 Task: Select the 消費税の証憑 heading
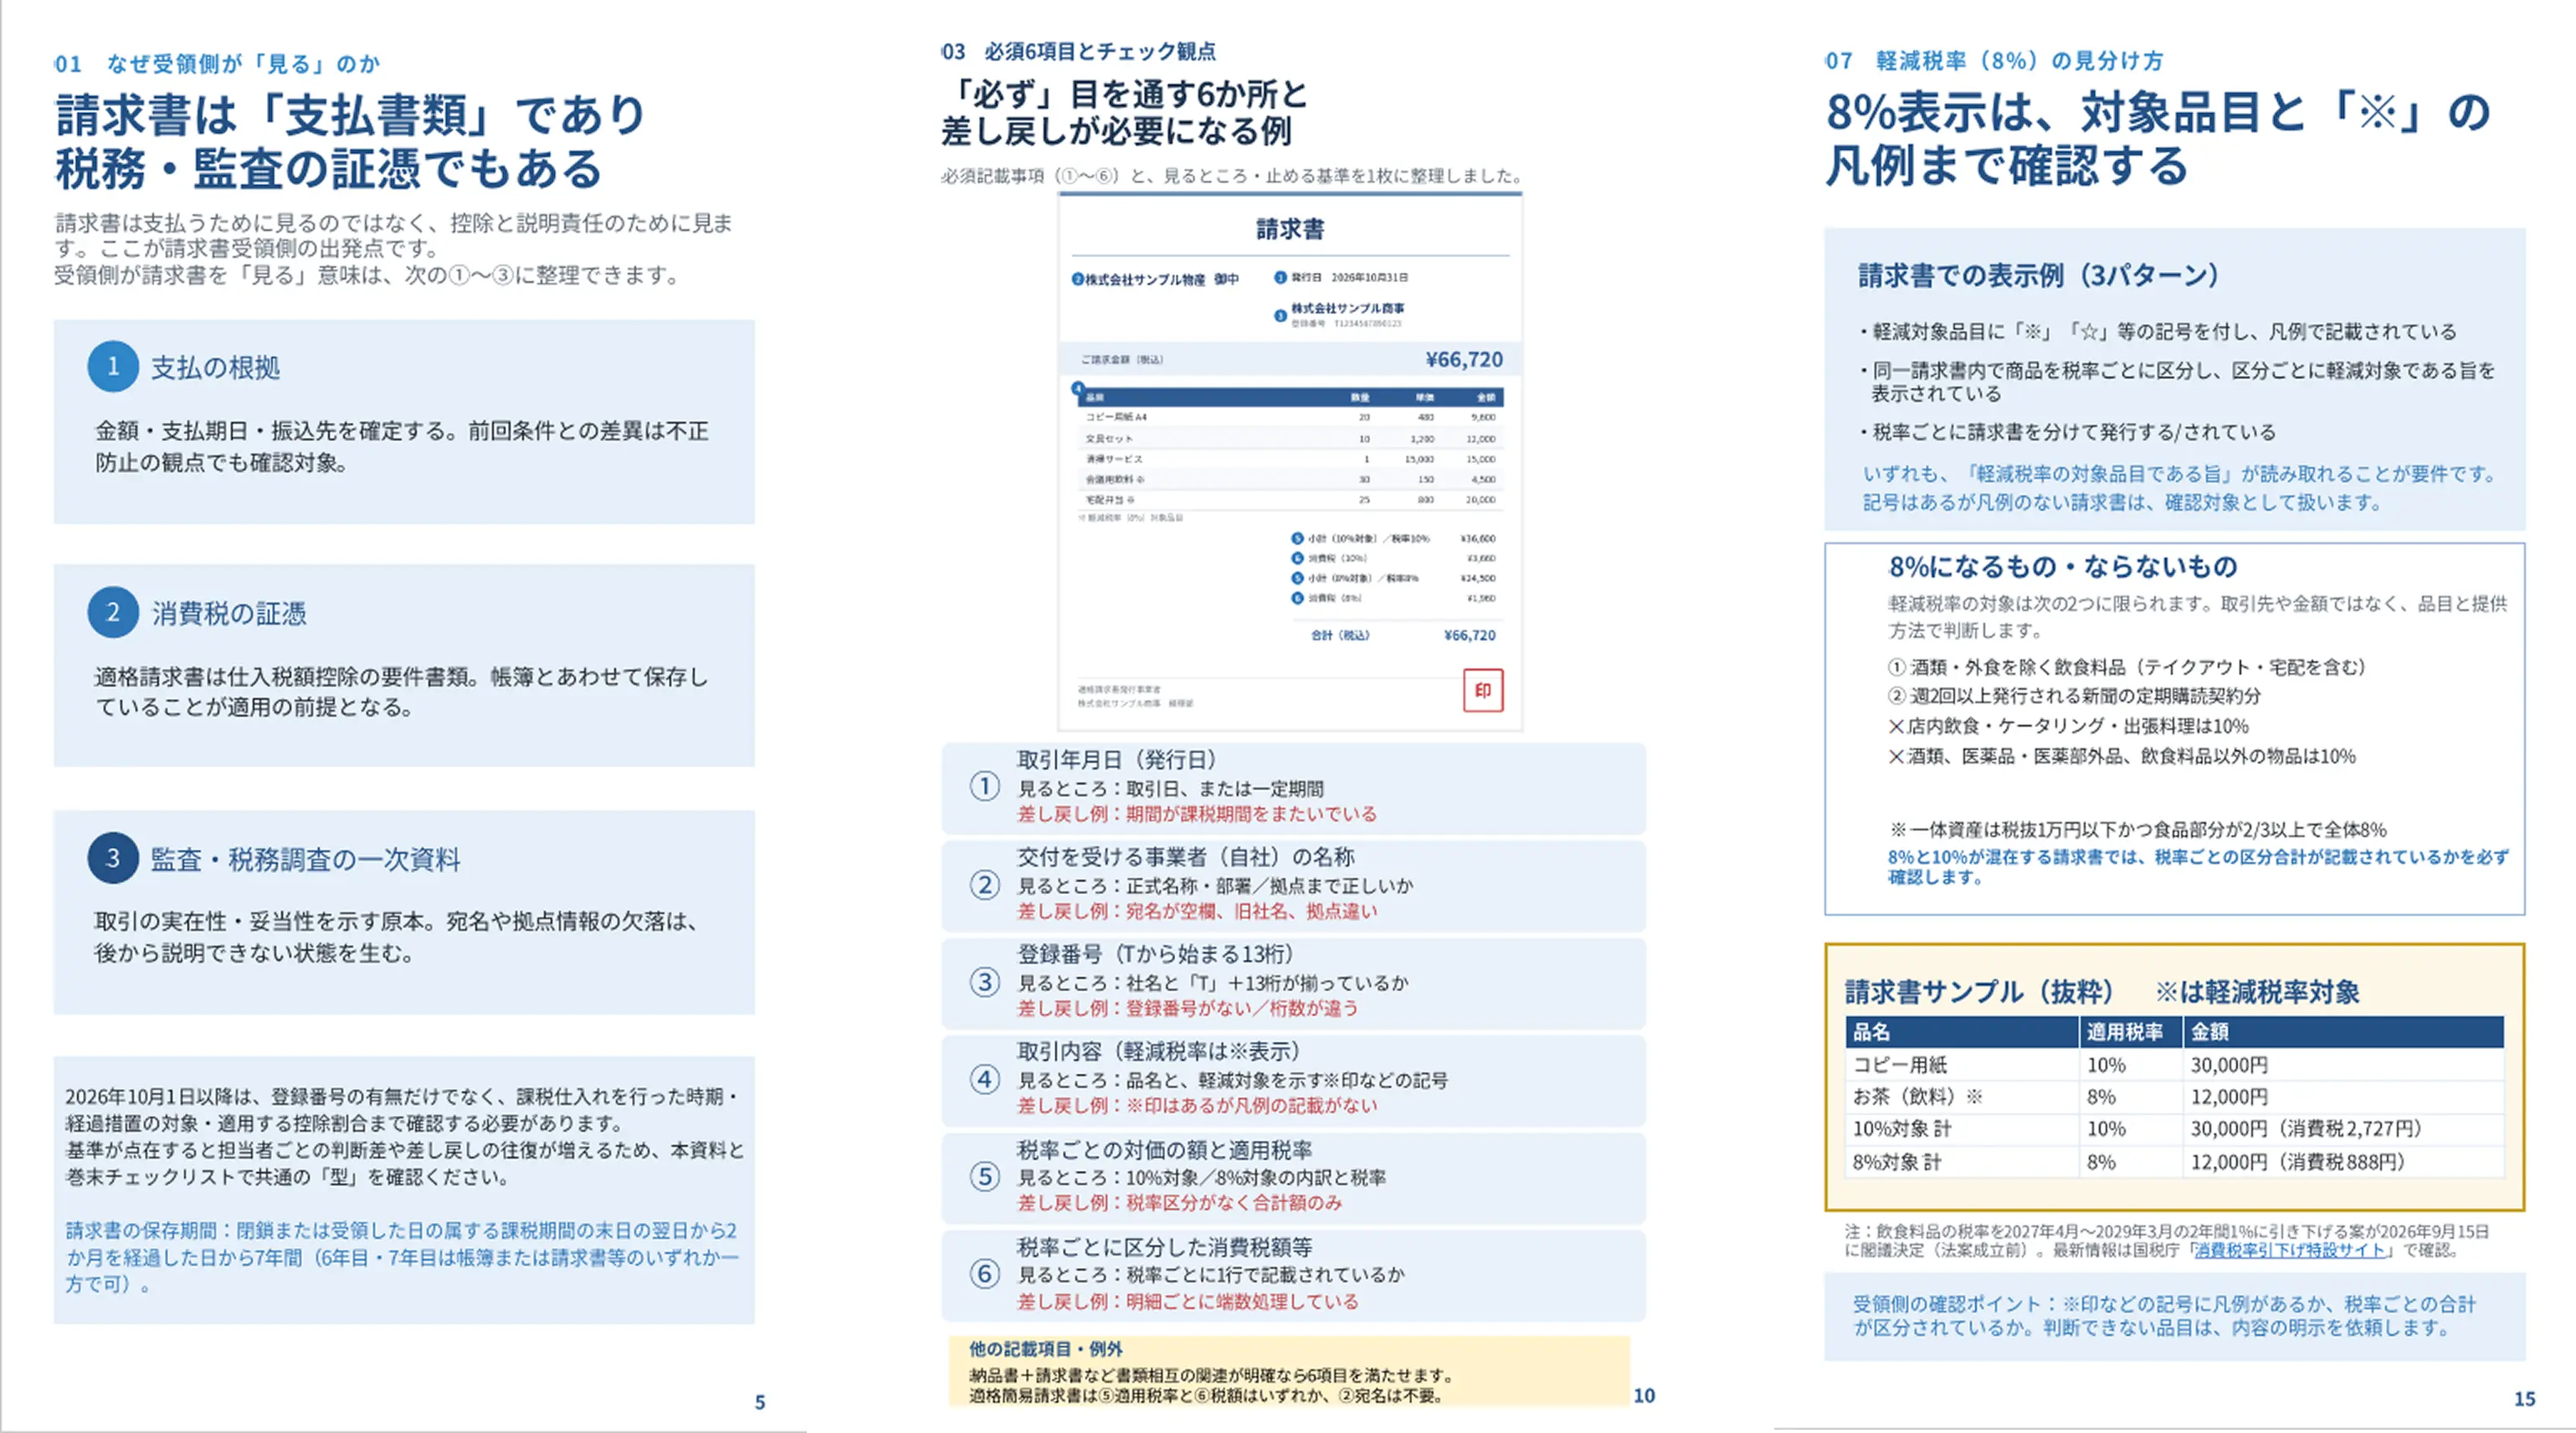[x=229, y=613]
